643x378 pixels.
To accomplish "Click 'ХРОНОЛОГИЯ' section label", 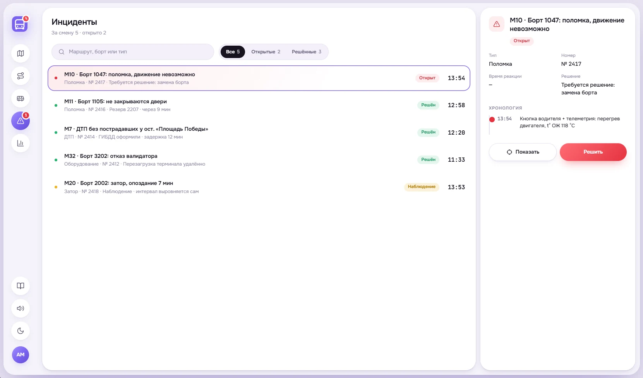I will click(x=505, y=108).
